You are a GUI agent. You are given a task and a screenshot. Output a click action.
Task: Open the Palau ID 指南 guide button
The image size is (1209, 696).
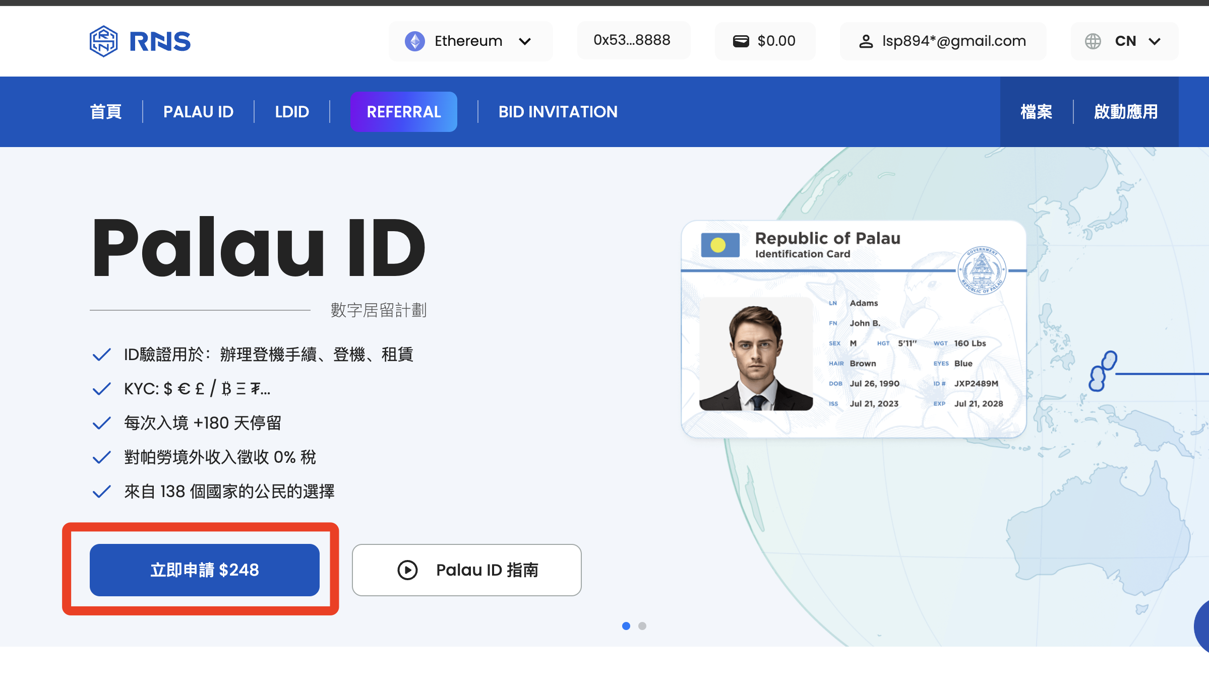(467, 570)
